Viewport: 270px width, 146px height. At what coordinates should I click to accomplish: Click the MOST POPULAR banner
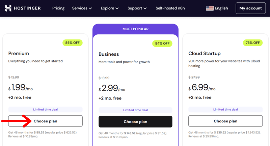click(x=135, y=29)
